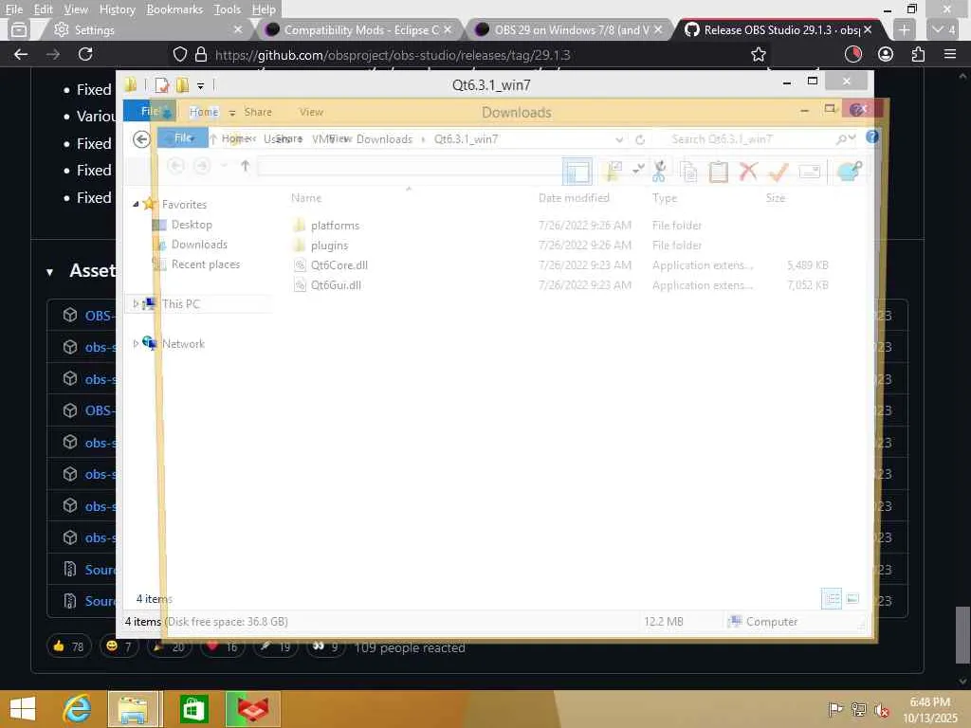The height and width of the screenshot is (728, 971).
Task: Reload the GitHub release page
Action: click(x=85, y=54)
